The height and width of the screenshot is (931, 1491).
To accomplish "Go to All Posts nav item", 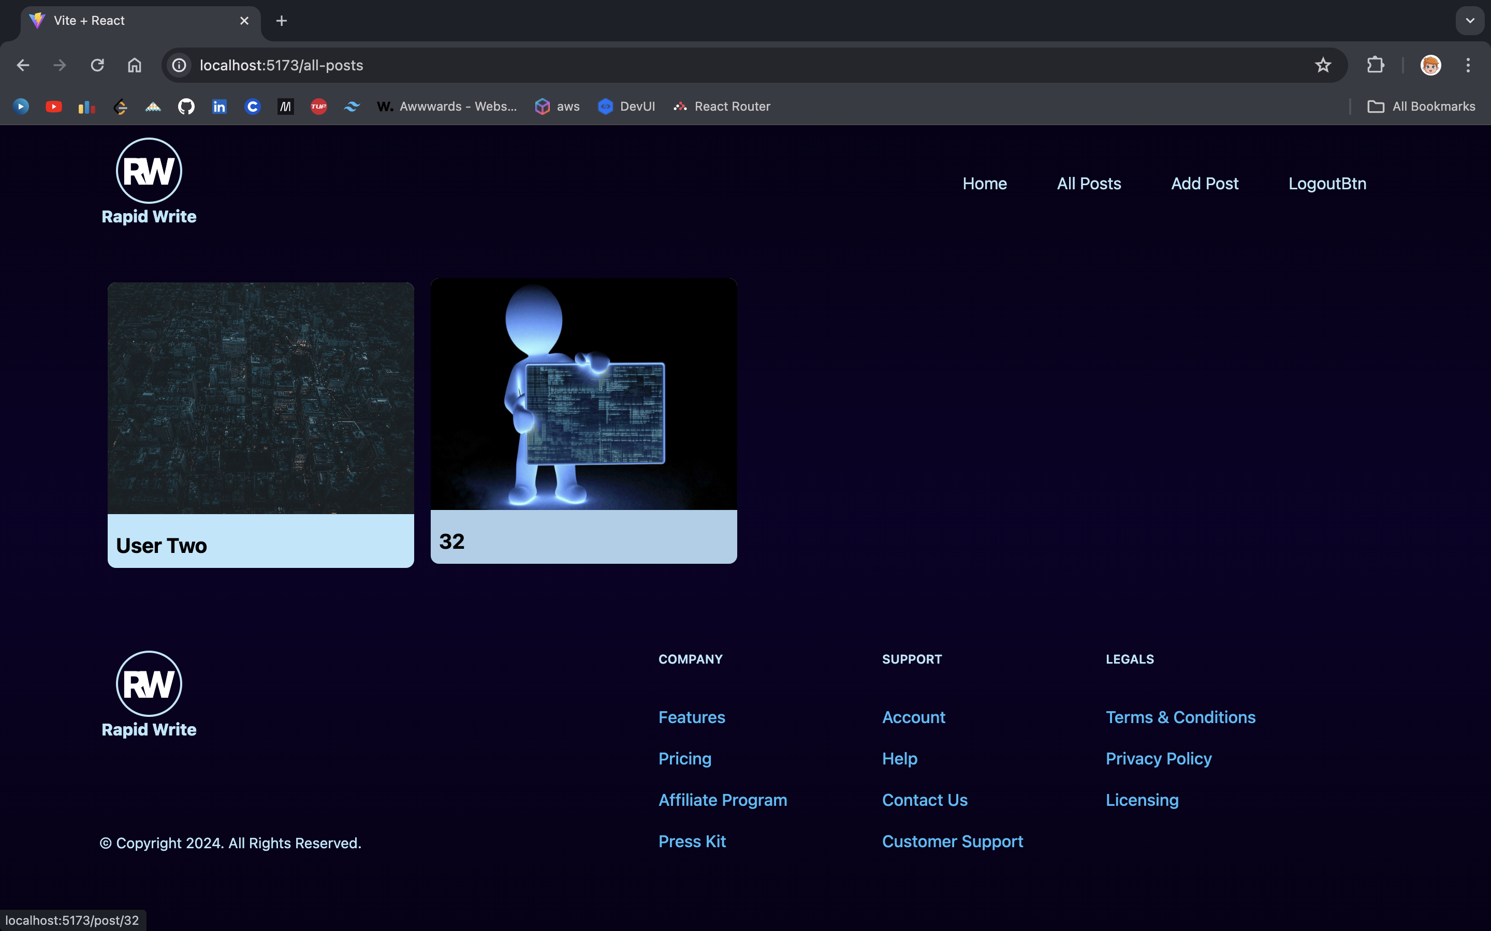I will pos(1089,184).
